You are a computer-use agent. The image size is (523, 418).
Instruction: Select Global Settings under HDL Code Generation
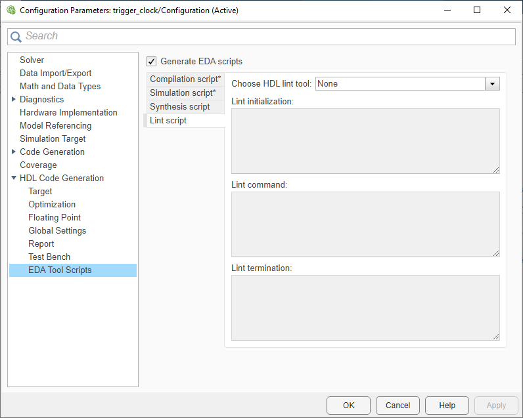click(57, 231)
